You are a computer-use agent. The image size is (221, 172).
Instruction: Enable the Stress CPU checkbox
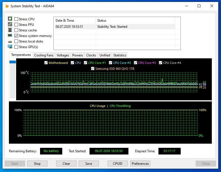pyautogui.click(x=16, y=19)
